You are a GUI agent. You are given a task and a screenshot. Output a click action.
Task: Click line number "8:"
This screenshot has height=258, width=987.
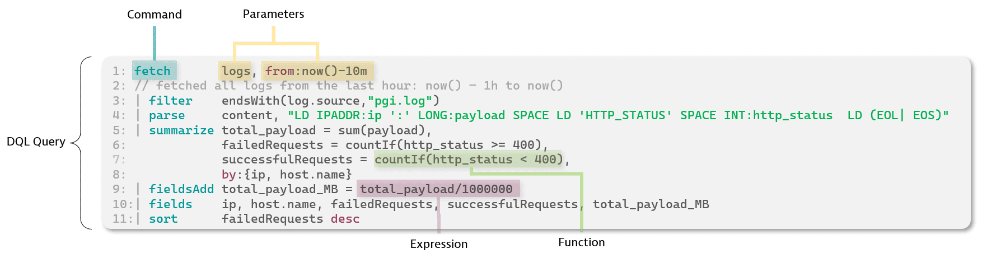119,175
